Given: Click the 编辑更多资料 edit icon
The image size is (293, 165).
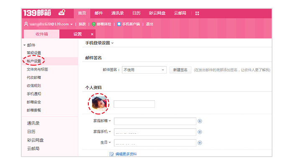Looking at the screenshot, I should pos(111,154).
